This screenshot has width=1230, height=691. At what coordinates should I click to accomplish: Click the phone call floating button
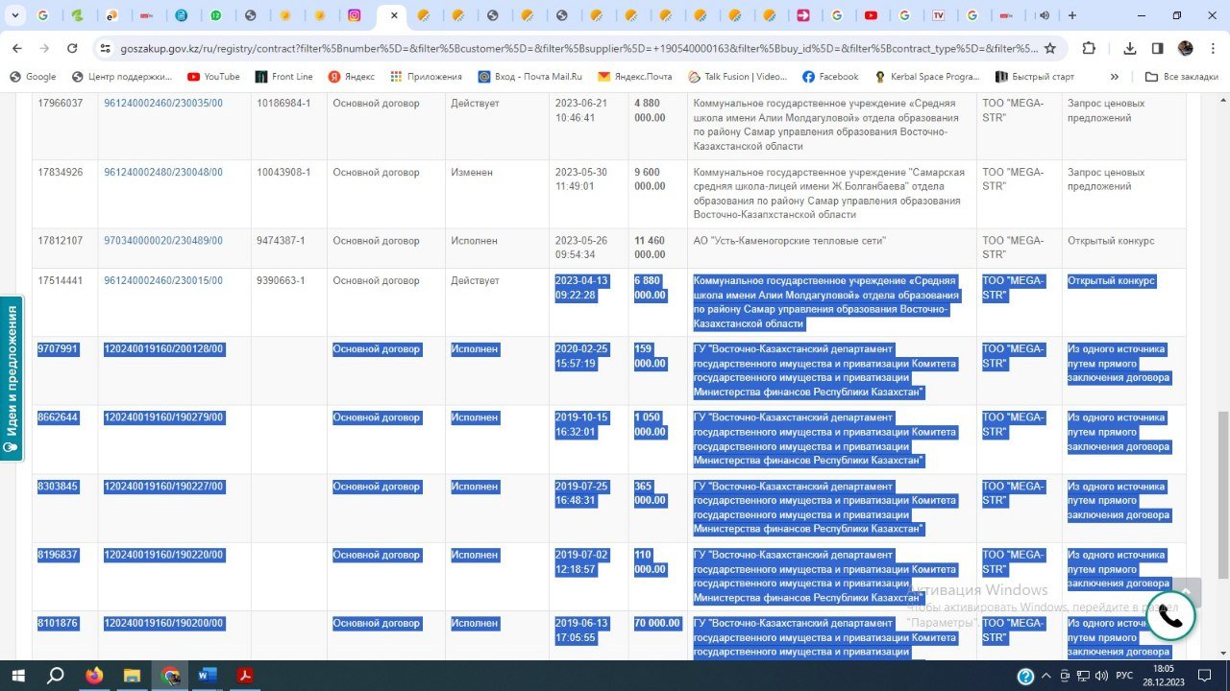click(x=1170, y=617)
